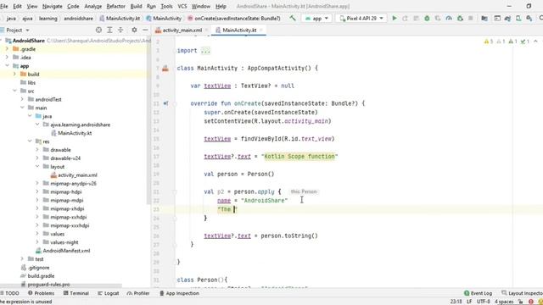Select AndroidManifest.xml in the project tree
The height and width of the screenshot is (305, 543).
pyautogui.click(x=66, y=251)
